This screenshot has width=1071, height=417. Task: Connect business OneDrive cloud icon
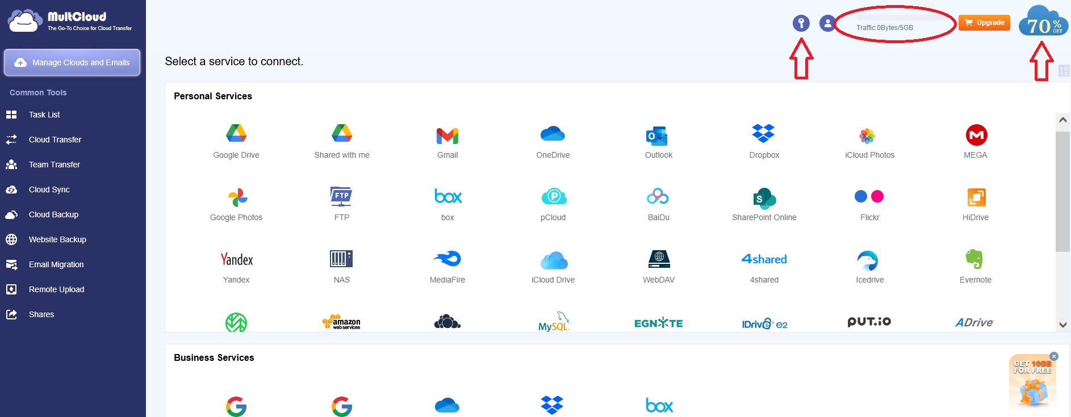[x=447, y=405]
